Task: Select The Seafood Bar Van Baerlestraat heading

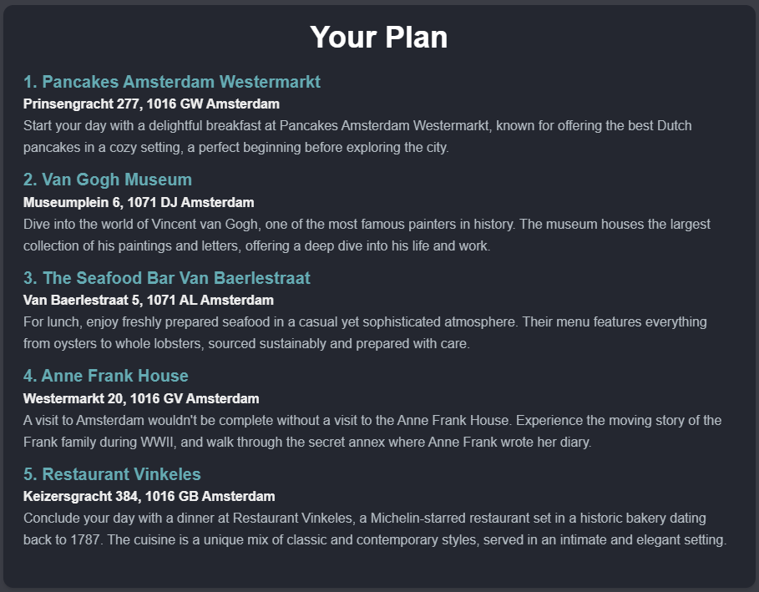Action: [x=175, y=278]
